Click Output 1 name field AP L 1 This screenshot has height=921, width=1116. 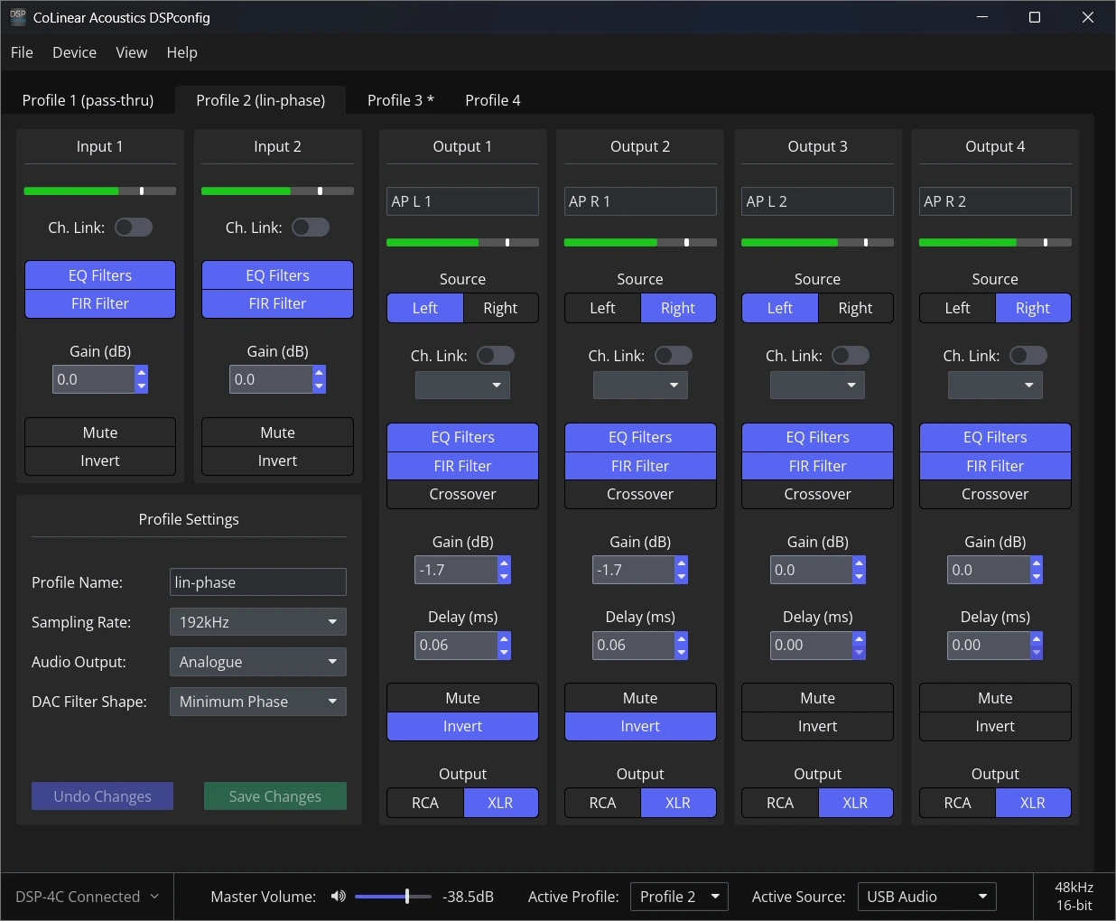462,201
